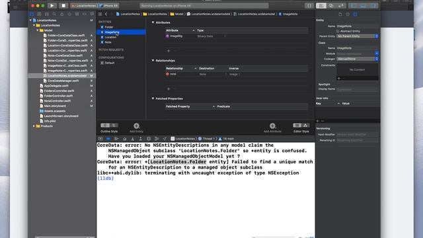
Task: Open the Issue navigator warning icon
Action: pyautogui.click(x=62, y=14)
